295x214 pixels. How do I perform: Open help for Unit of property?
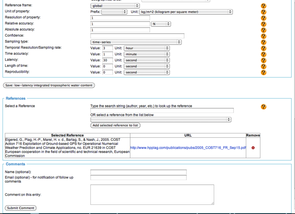(263, 12)
